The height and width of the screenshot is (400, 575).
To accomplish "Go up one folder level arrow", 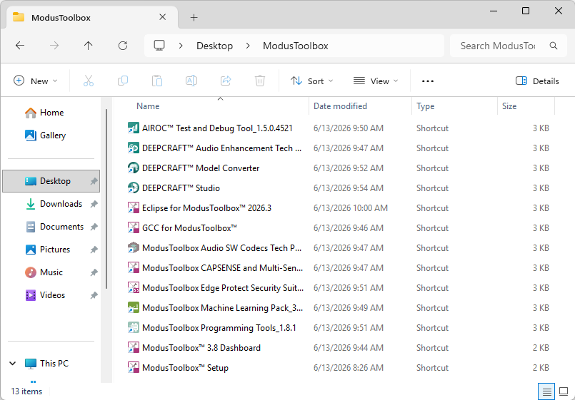I will [x=89, y=46].
